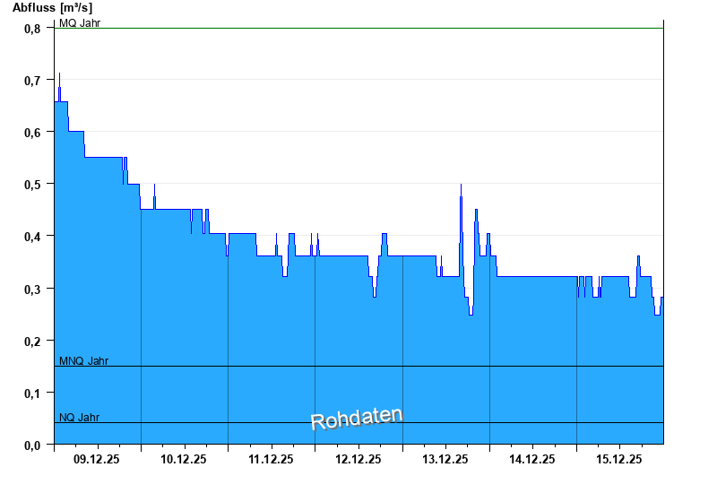Click the 13.12.25 date label
Screen dimensions: 717x493
(445, 459)
